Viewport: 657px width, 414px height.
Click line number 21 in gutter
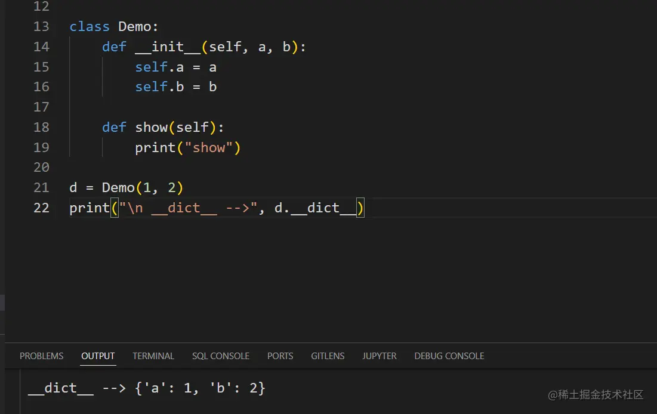pos(42,187)
